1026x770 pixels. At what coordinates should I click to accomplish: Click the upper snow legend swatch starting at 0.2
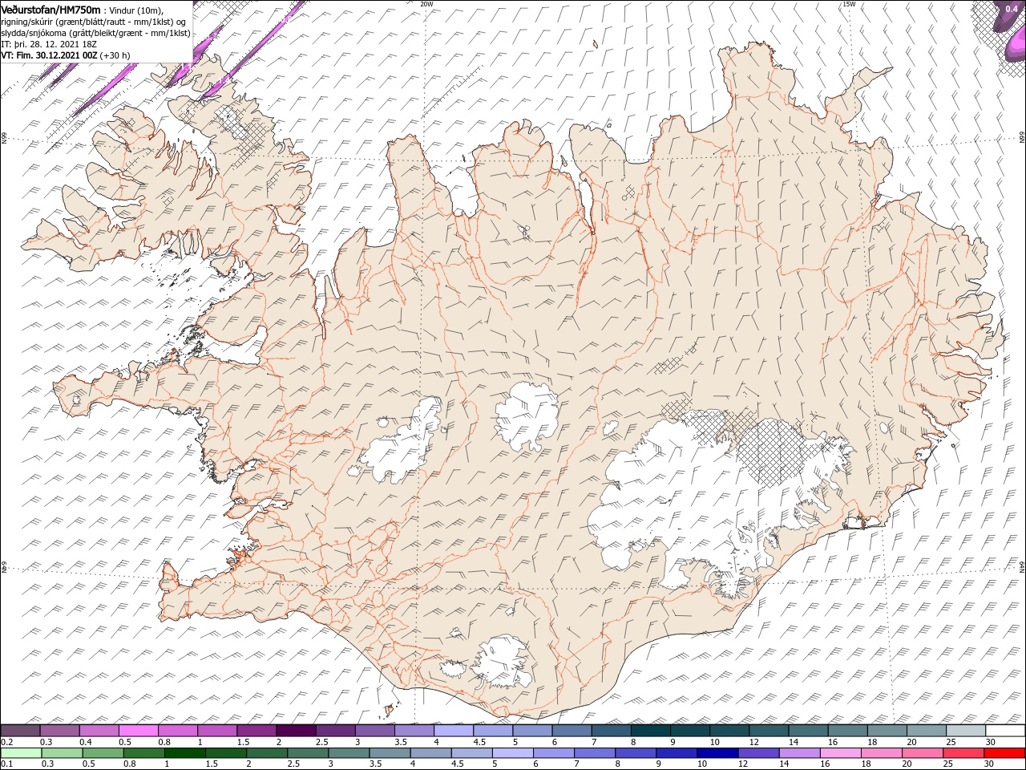point(21,731)
